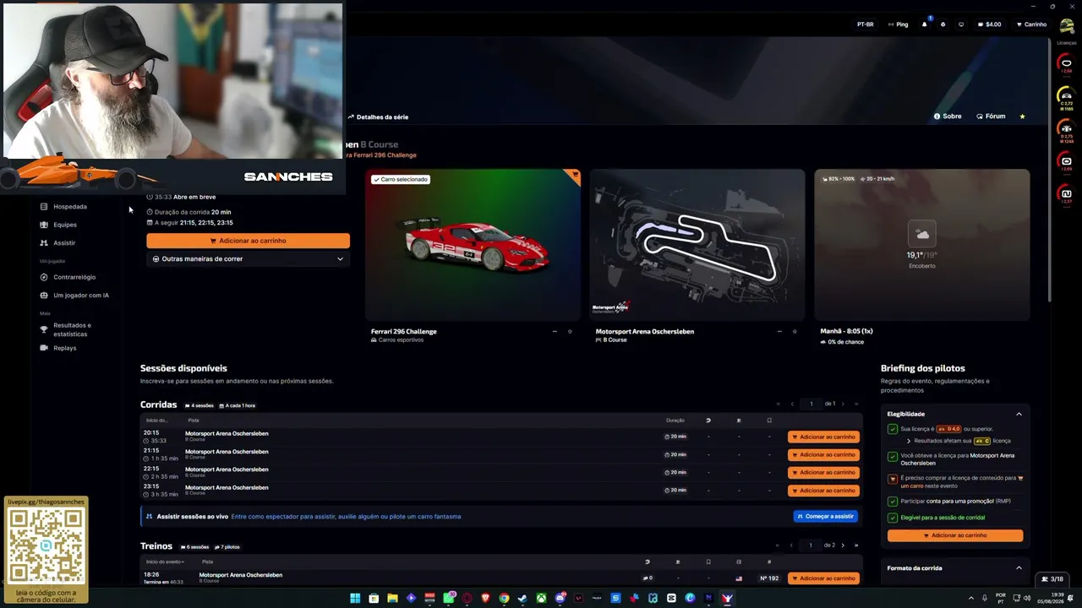Image resolution: width=1082 pixels, height=608 pixels.
Task: Toggle the Sua licença é D 4,0 check
Action: coord(893,429)
